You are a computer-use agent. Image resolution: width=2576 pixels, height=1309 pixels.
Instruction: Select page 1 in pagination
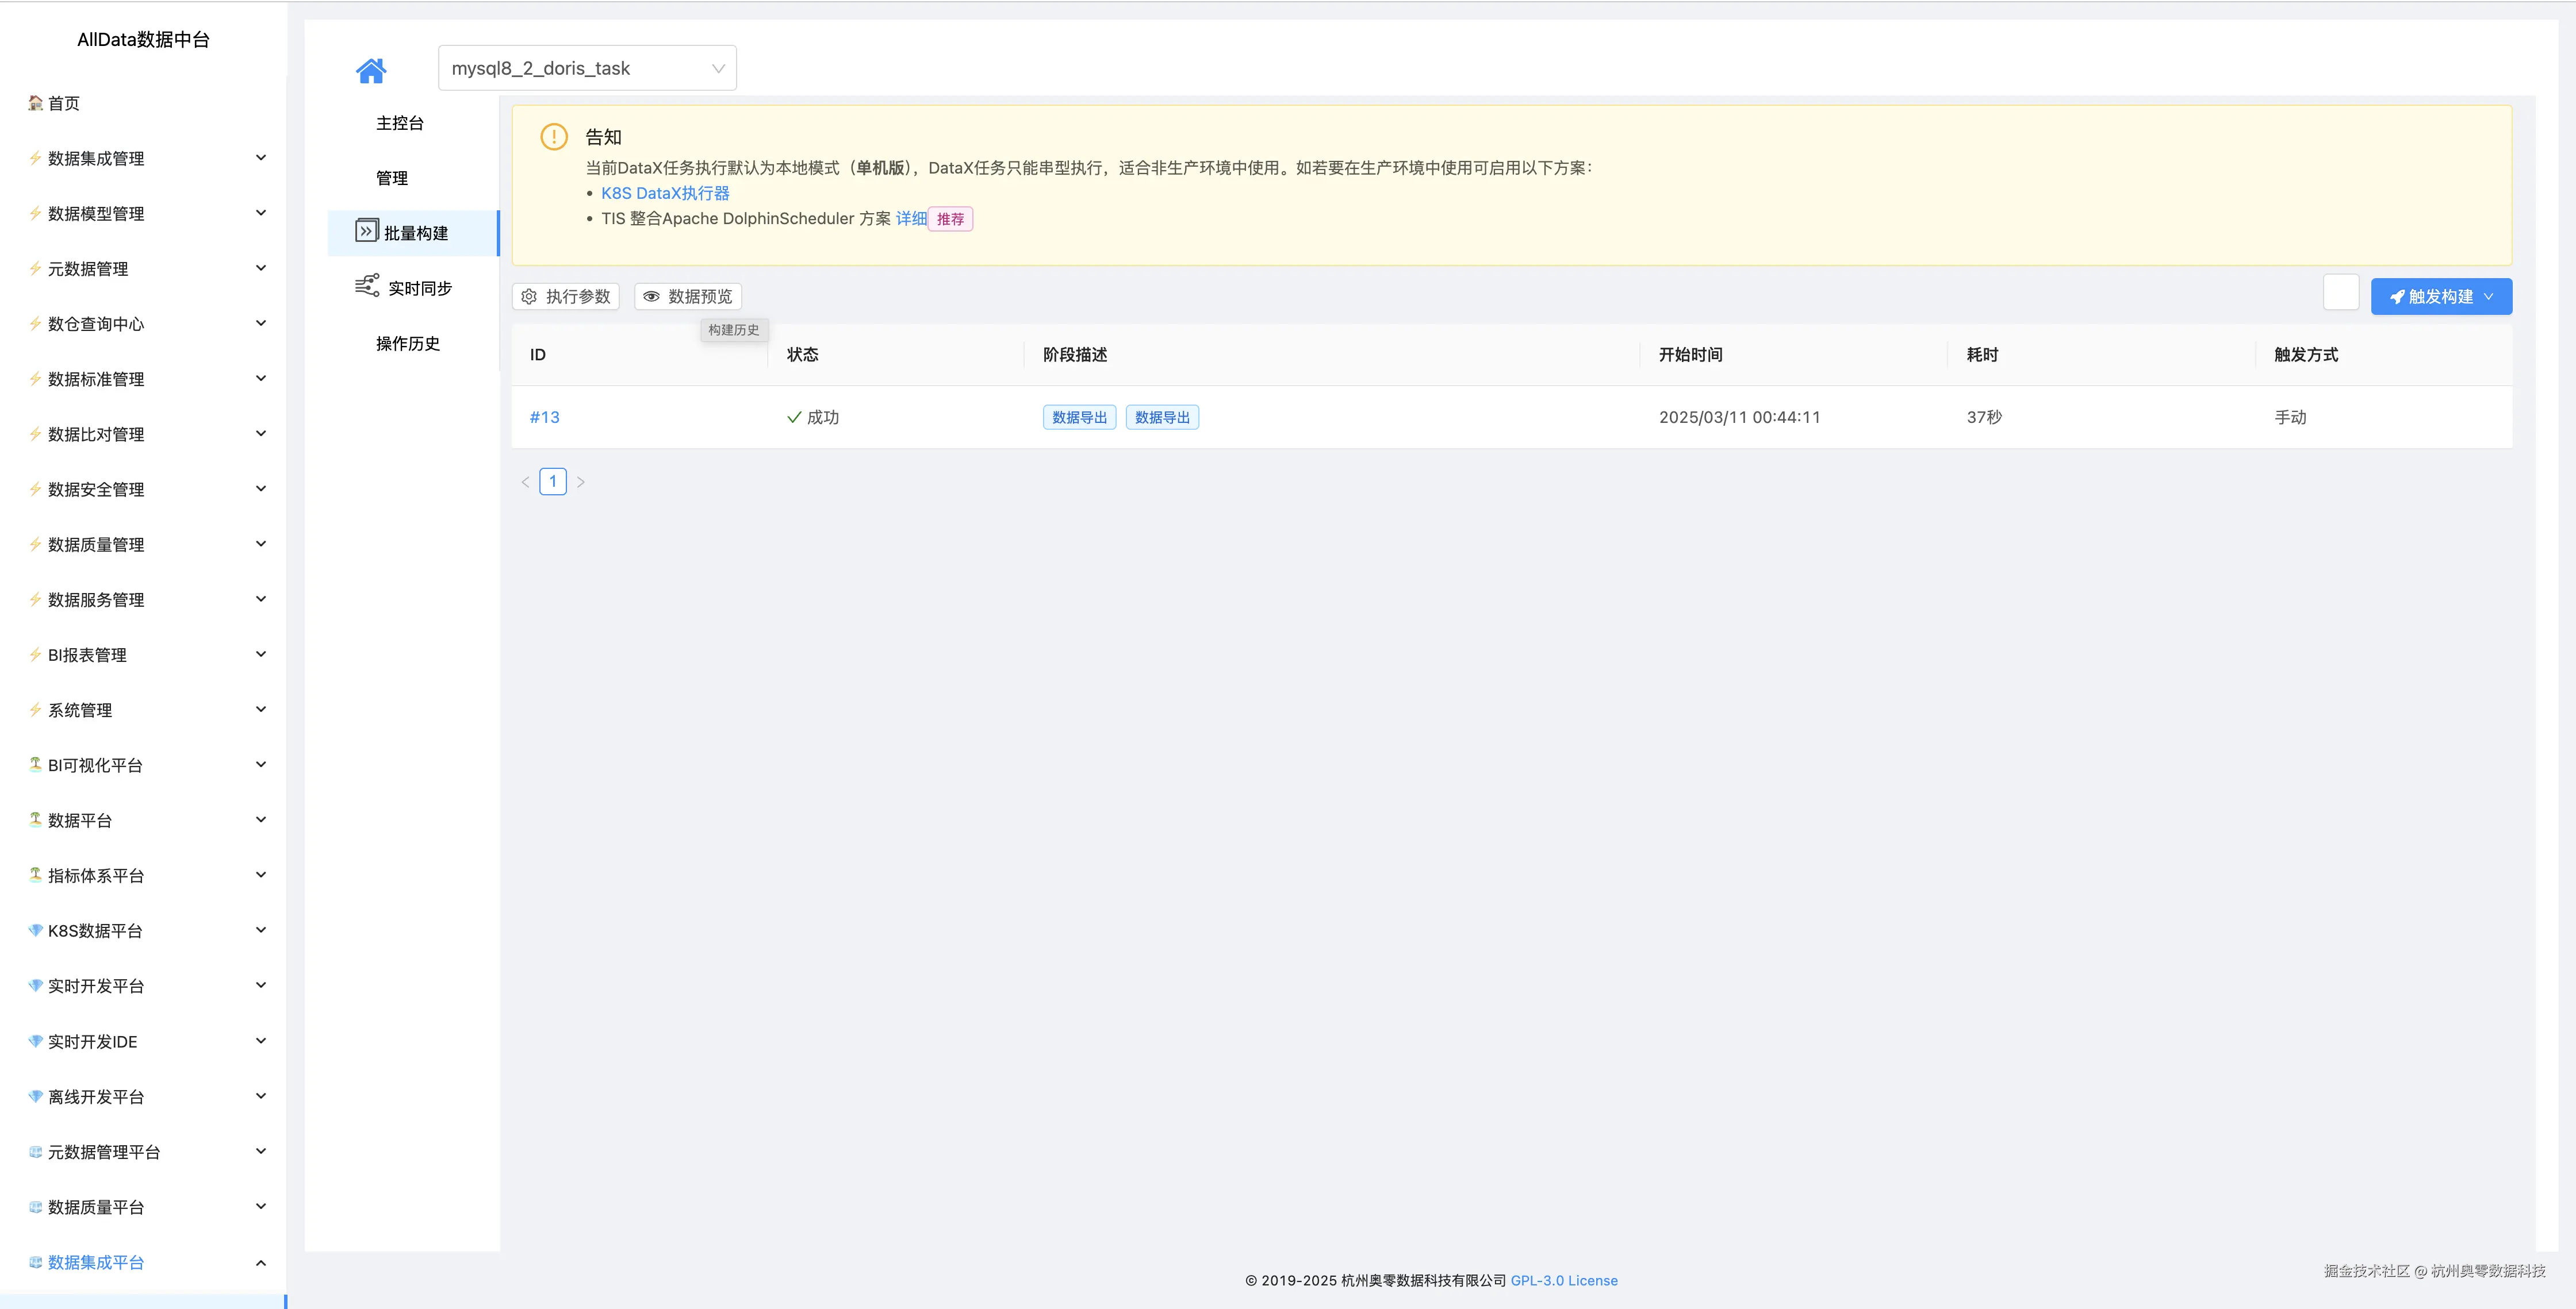coord(553,480)
